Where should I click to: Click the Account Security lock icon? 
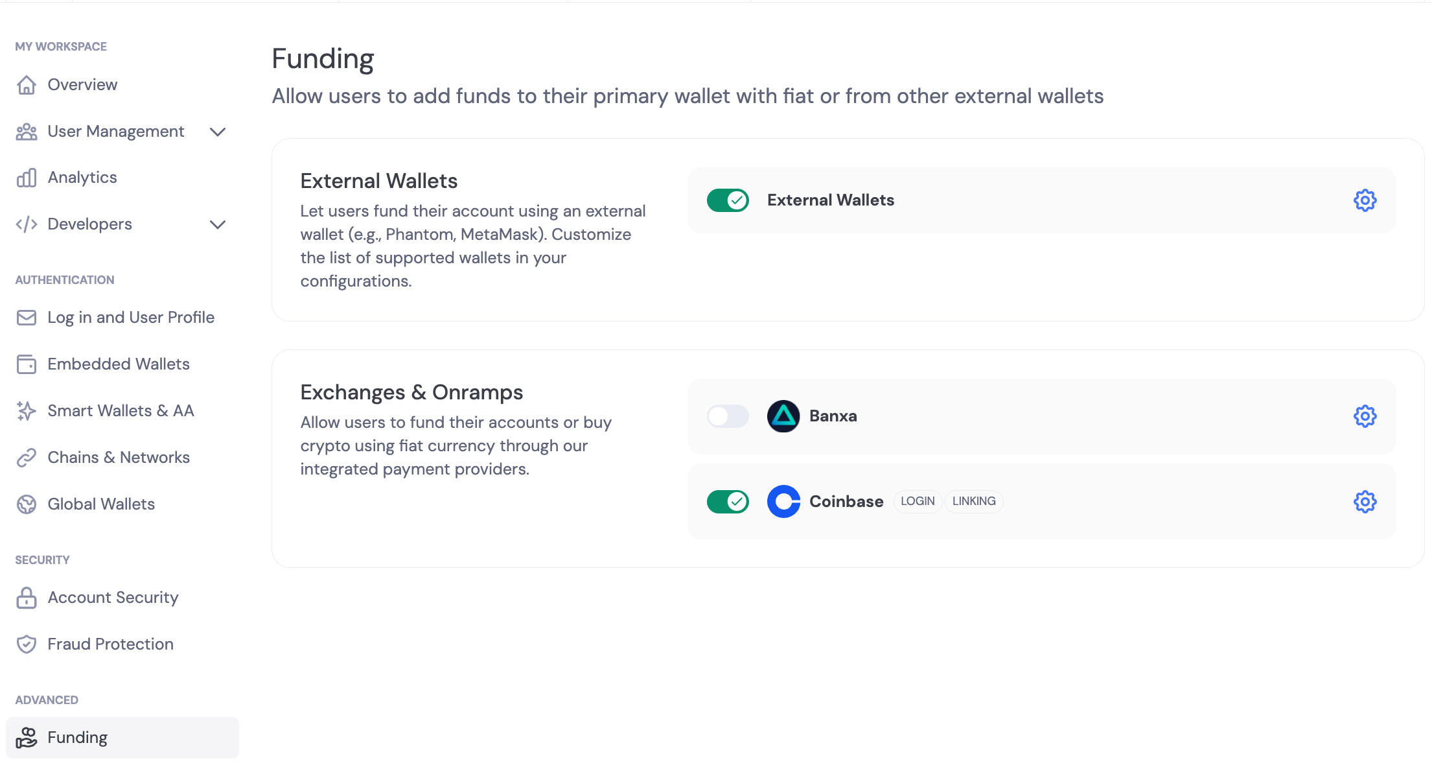[27, 598]
